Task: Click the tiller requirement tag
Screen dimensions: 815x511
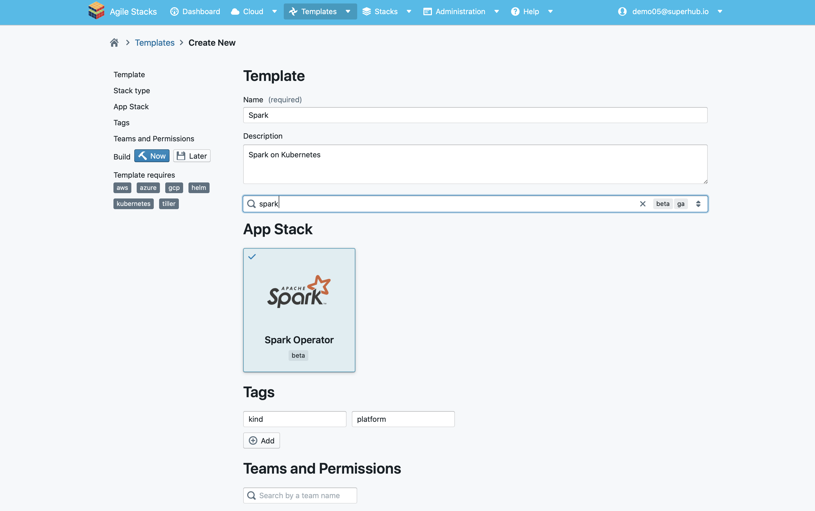Action: (x=168, y=204)
